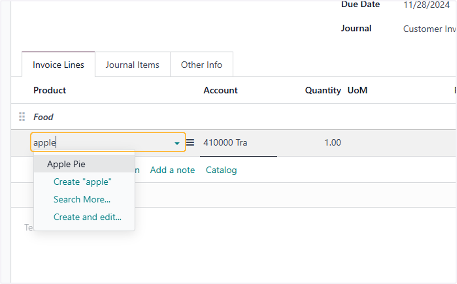Switch to the Journal Items tab

point(133,65)
